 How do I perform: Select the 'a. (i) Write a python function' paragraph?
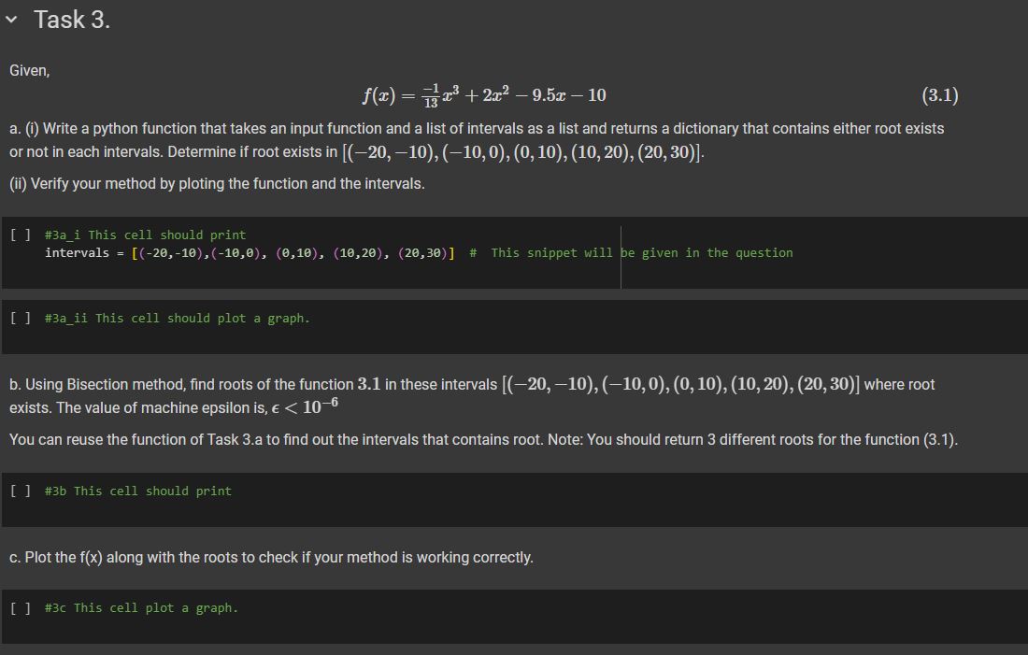477,140
